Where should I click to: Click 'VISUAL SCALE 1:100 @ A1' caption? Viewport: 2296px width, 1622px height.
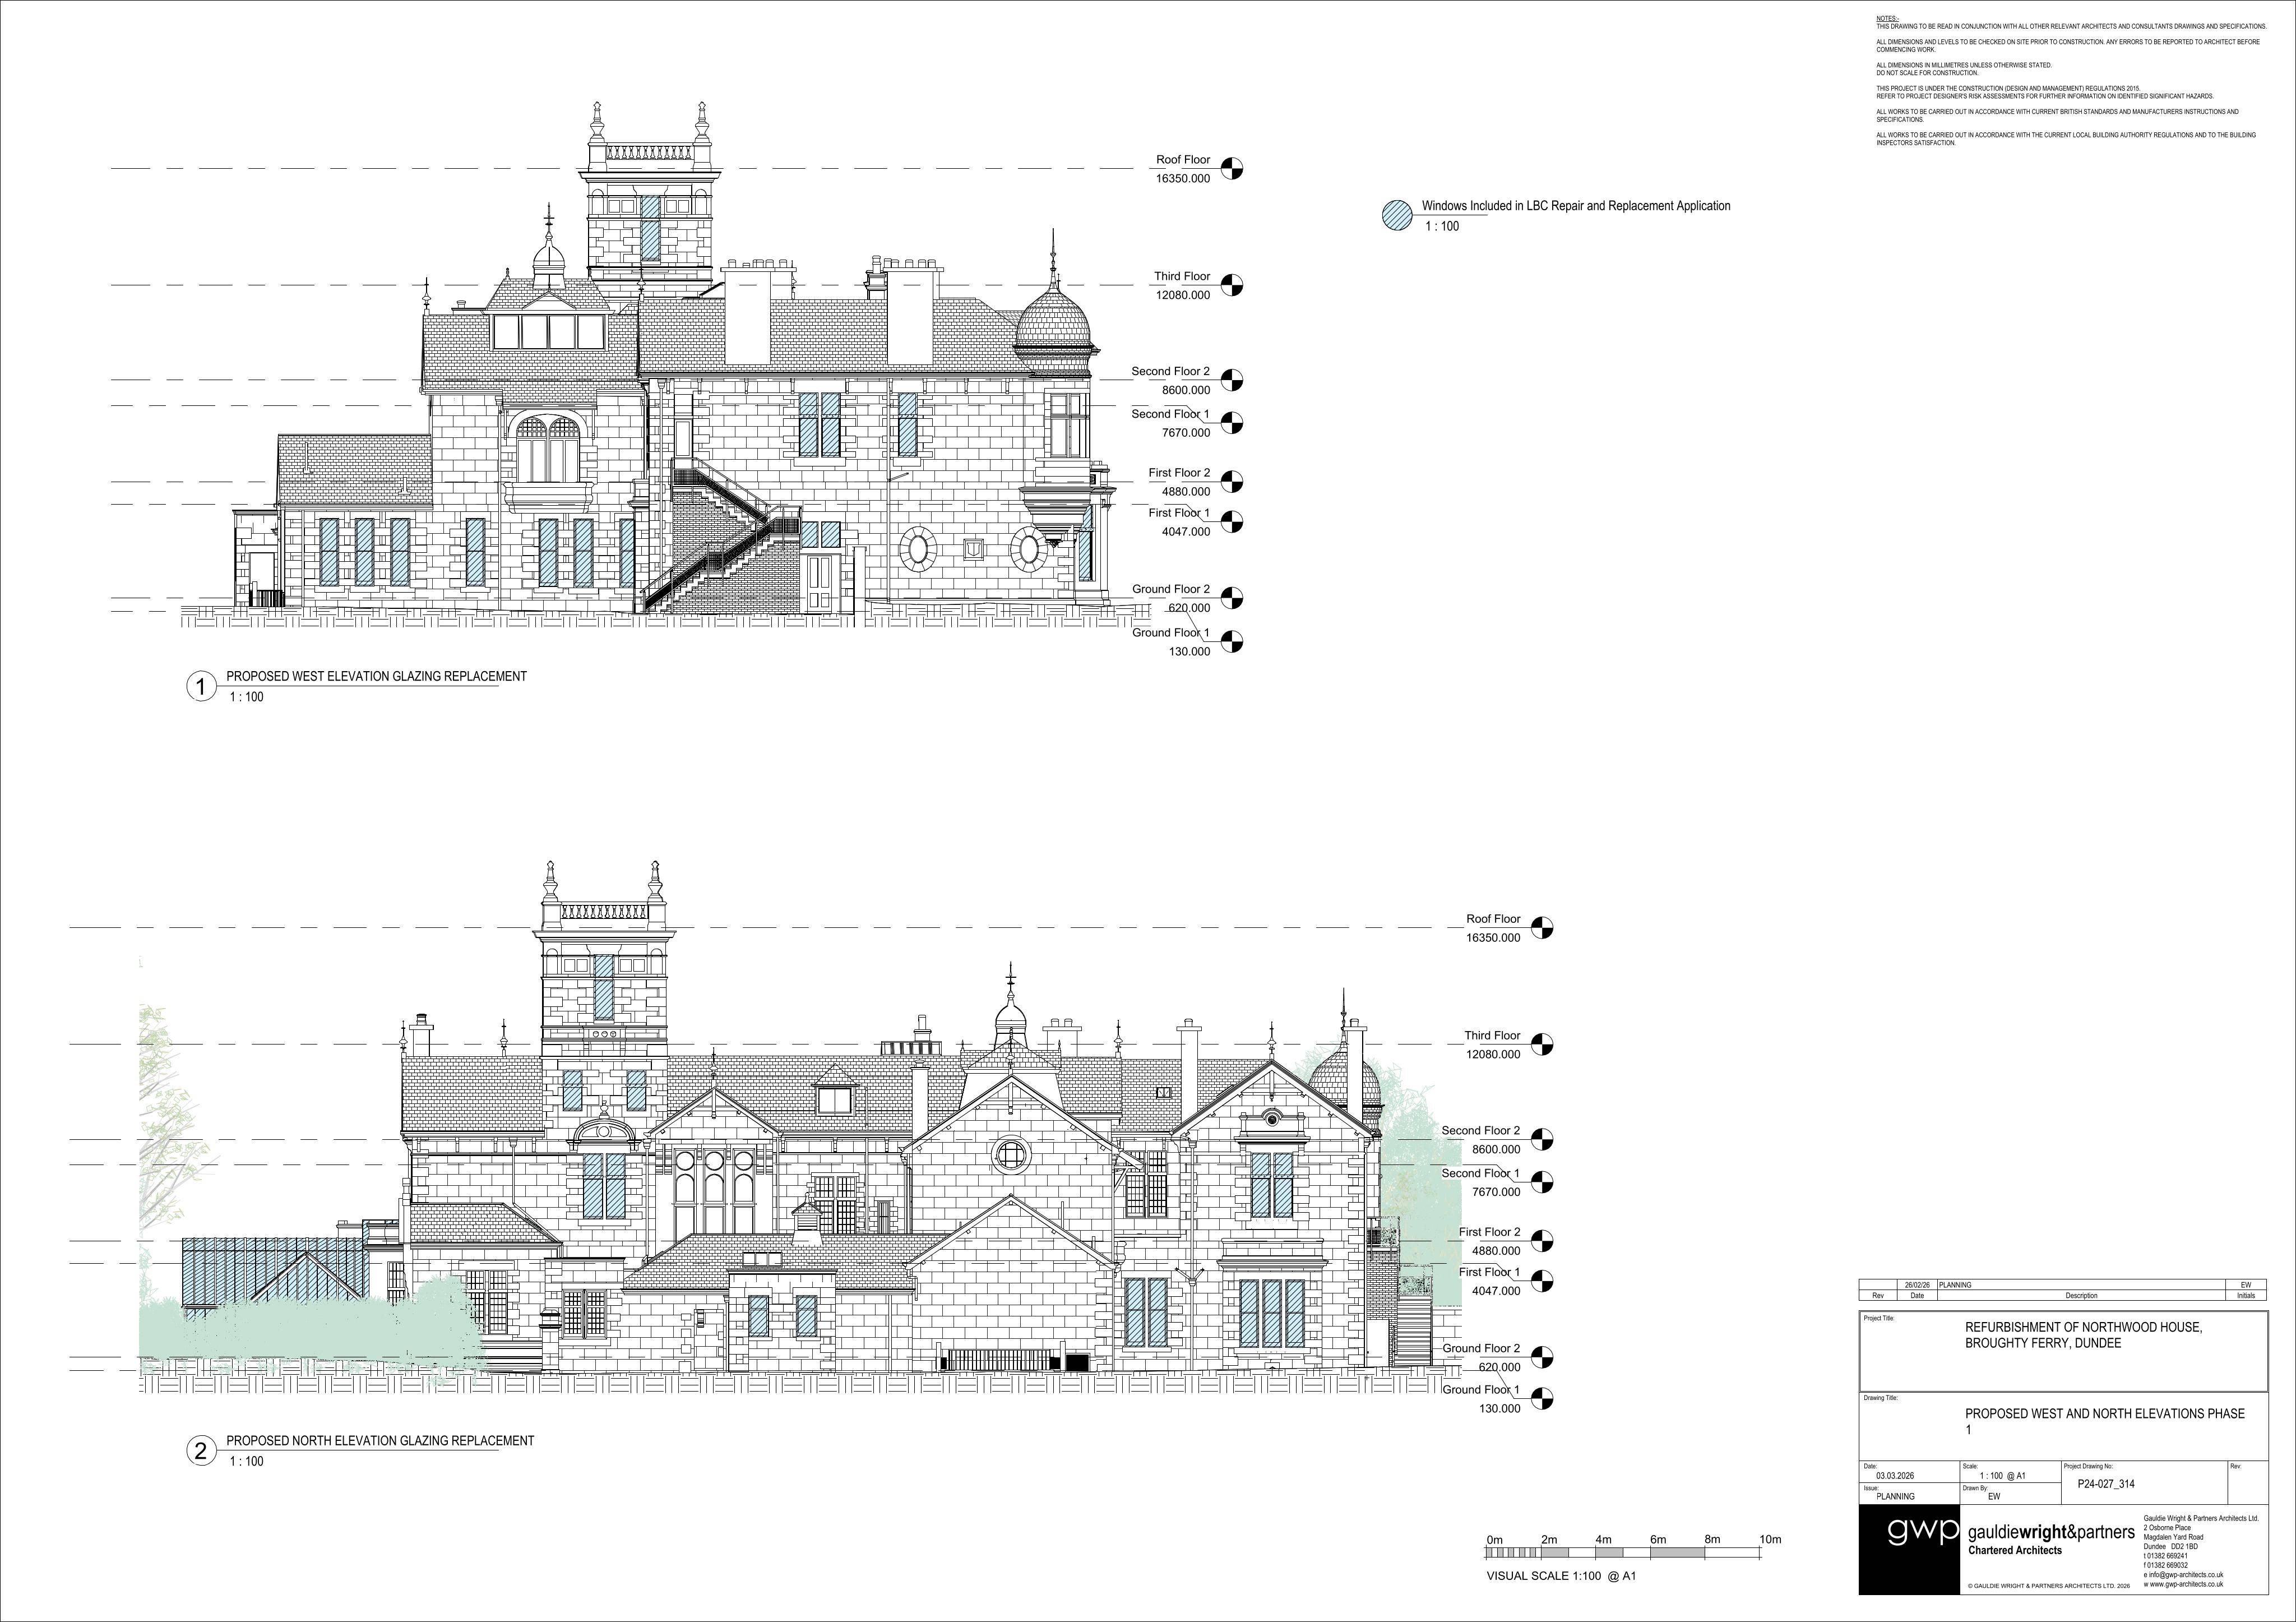pos(1561,1576)
